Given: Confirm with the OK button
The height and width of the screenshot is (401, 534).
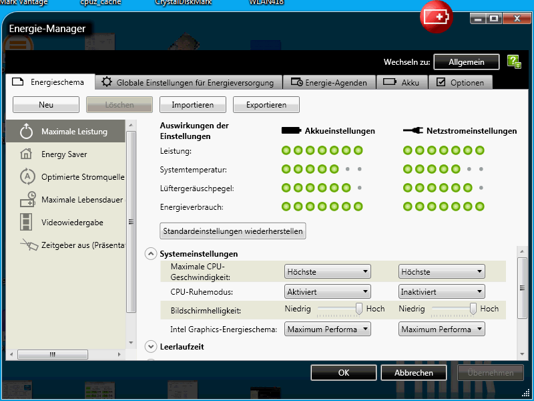Looking at the screenshot, I should pos(344,373).
